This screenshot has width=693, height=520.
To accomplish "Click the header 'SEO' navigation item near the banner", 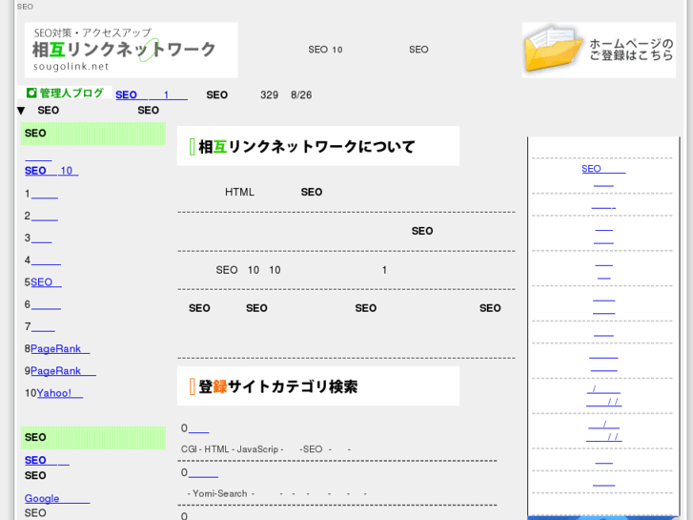I will click(418, 50).
